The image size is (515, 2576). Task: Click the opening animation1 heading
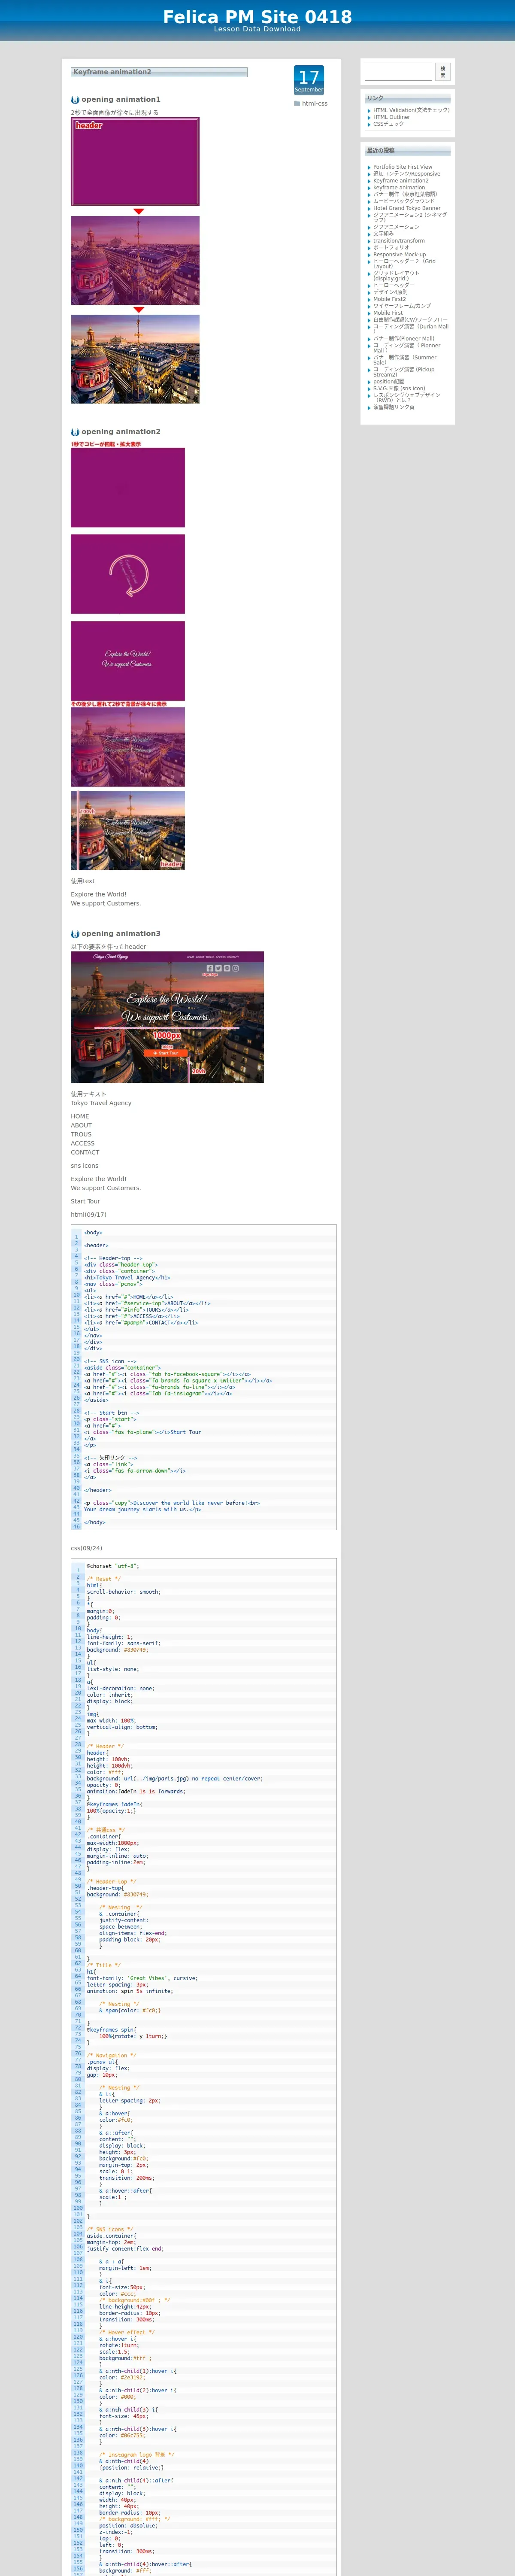click(121, 100)
